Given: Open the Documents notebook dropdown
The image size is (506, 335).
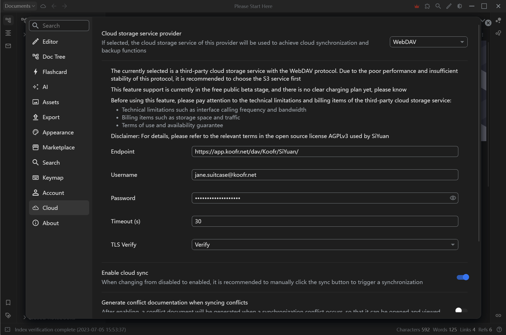Looking at the screenshot, I should tap(19, 6).
